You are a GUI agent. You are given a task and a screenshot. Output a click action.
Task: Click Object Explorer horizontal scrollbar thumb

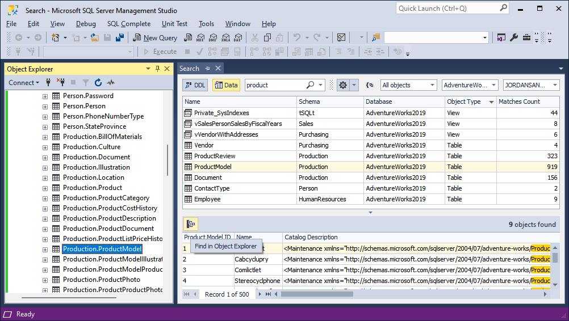tap(69, 298)
